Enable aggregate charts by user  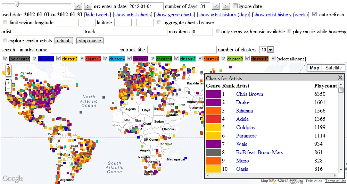coord(159,22)
